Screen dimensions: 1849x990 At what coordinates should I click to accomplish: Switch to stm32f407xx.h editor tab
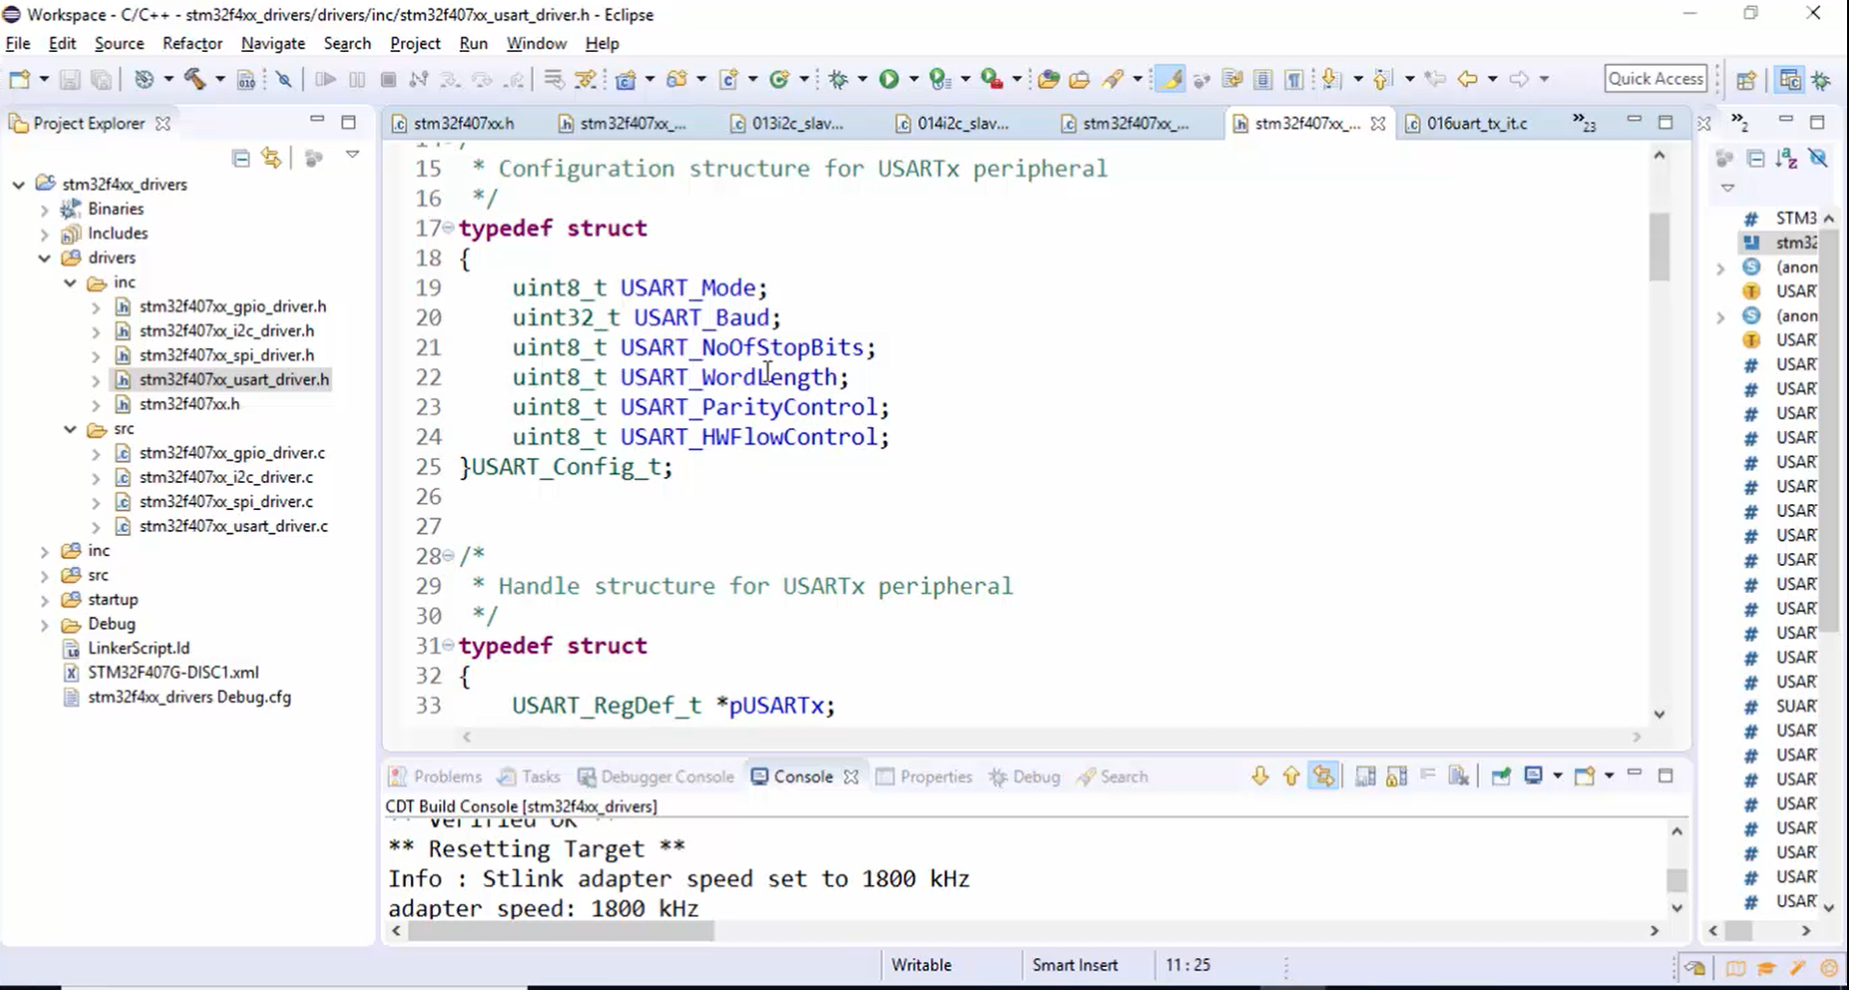point(463,123)
